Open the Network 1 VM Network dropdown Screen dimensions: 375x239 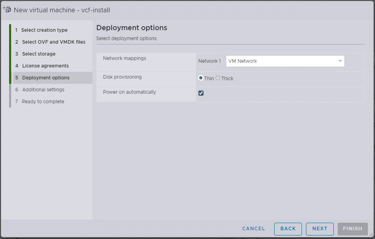tap(285, 61)
